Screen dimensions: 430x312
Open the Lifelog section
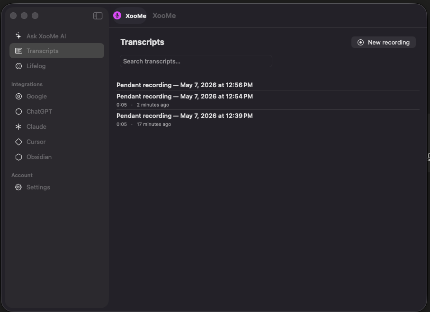(57, 66)
